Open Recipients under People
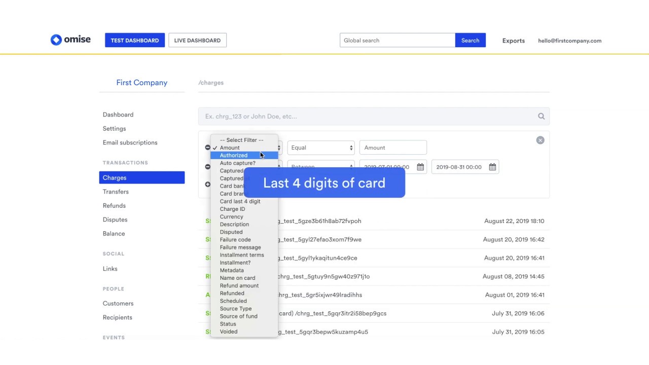 [118, 317]
